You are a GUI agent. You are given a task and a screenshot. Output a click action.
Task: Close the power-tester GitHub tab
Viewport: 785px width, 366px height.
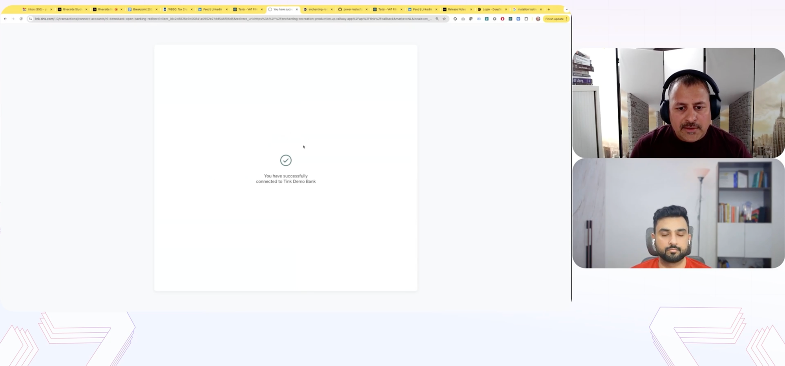(367, 9)
